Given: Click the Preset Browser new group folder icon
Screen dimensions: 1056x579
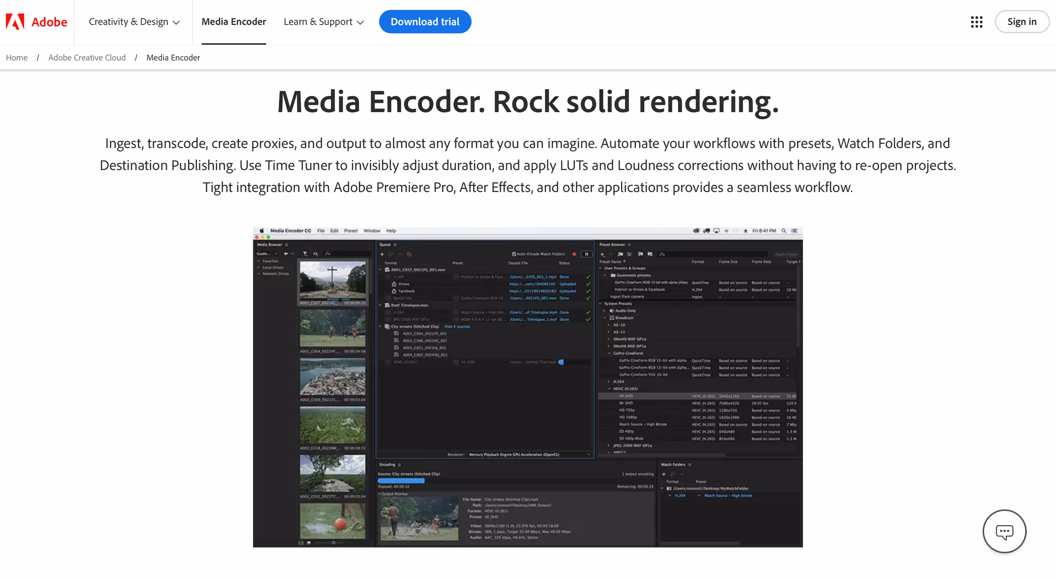Looking at the screenshot, I should tap(620, 254).
